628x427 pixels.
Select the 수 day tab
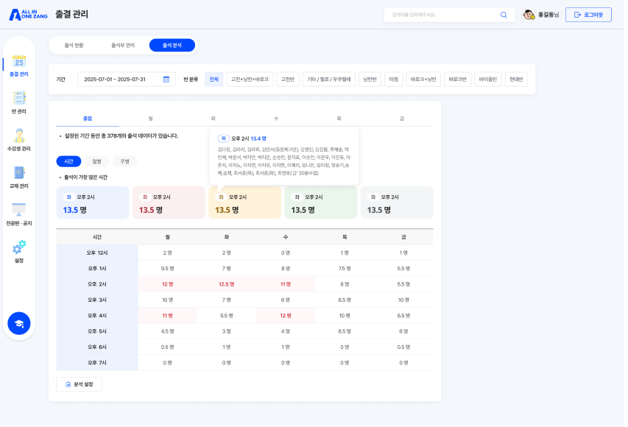pyautogui.click(x=276, y=119)
